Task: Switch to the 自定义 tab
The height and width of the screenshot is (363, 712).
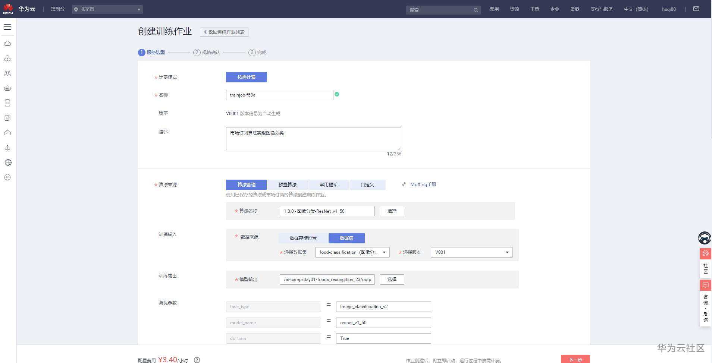Action: click(367, 185)
